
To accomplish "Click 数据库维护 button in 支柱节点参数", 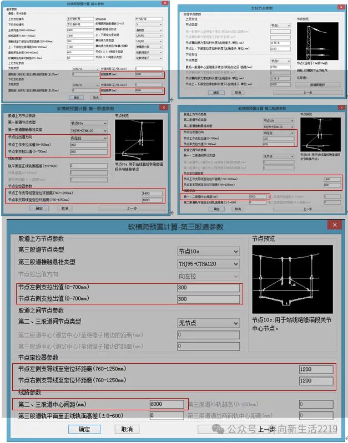I will coord(317,85).
